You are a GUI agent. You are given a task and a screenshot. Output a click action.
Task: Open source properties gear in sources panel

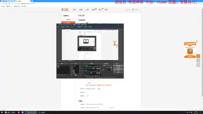click(76, 75)
